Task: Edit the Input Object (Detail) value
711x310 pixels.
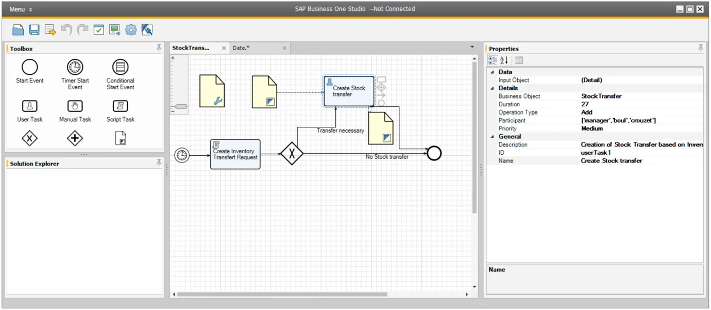Action: [x=641, y=80]
